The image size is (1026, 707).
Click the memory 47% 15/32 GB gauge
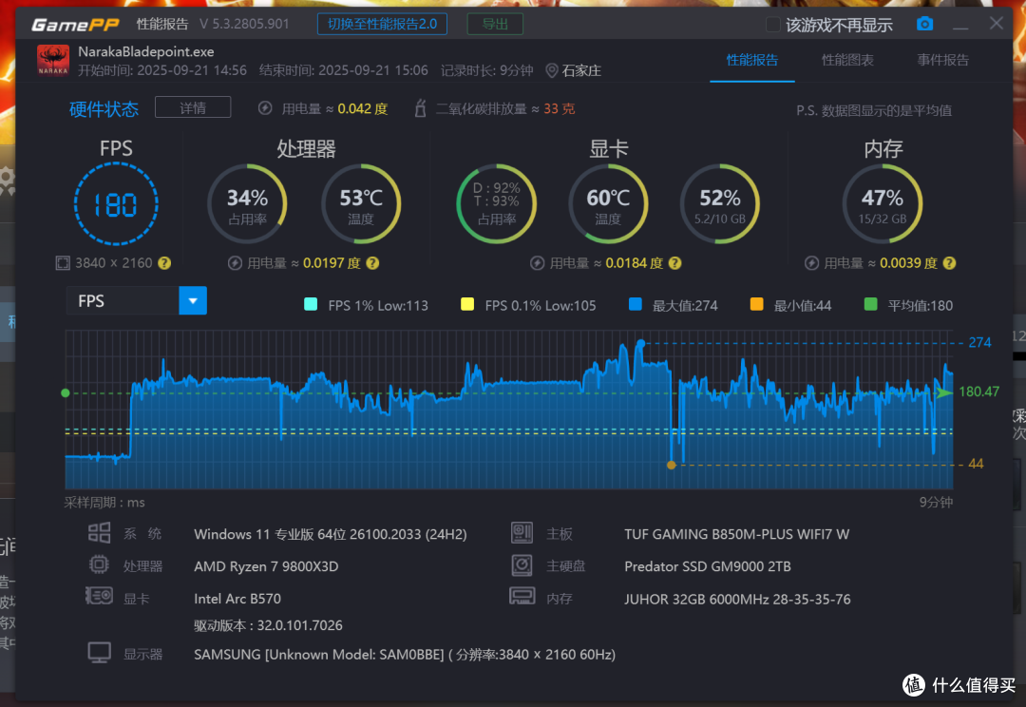coord(883,204)
